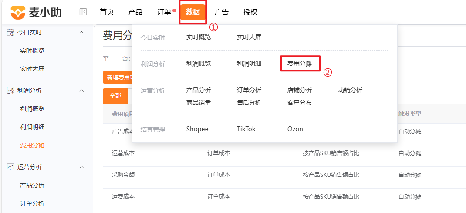Select 费用分摊 in the sidebar
466x213 pixels.
point(32,146)
